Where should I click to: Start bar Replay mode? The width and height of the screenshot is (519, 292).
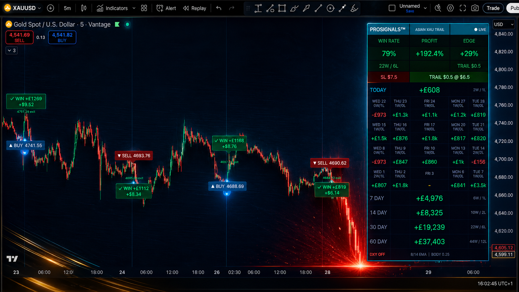click(x=195, y=8)
